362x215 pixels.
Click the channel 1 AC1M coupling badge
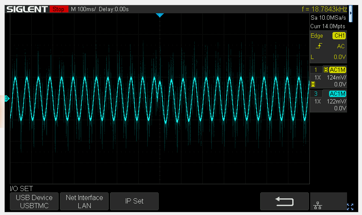337,70
